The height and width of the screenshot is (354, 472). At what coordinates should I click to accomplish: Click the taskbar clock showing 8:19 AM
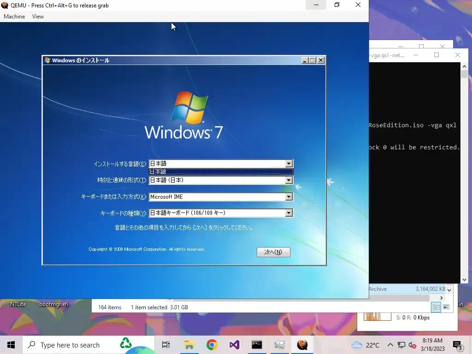point(432,345)
